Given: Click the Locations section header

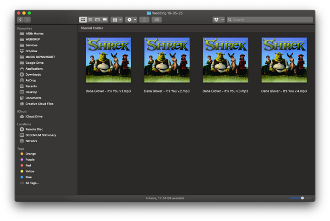Looking at the screenshot, I should point(24,124).
